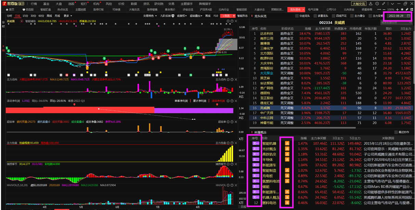Click the 活 badge in the 光伏概念 row

(x=287, y=149)
